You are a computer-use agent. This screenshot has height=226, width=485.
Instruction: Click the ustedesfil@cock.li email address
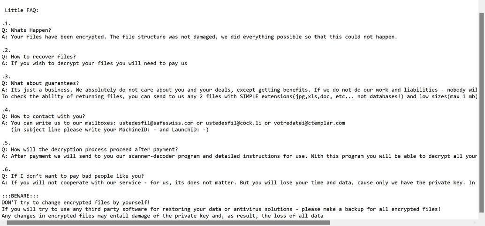tap(234, 123)
